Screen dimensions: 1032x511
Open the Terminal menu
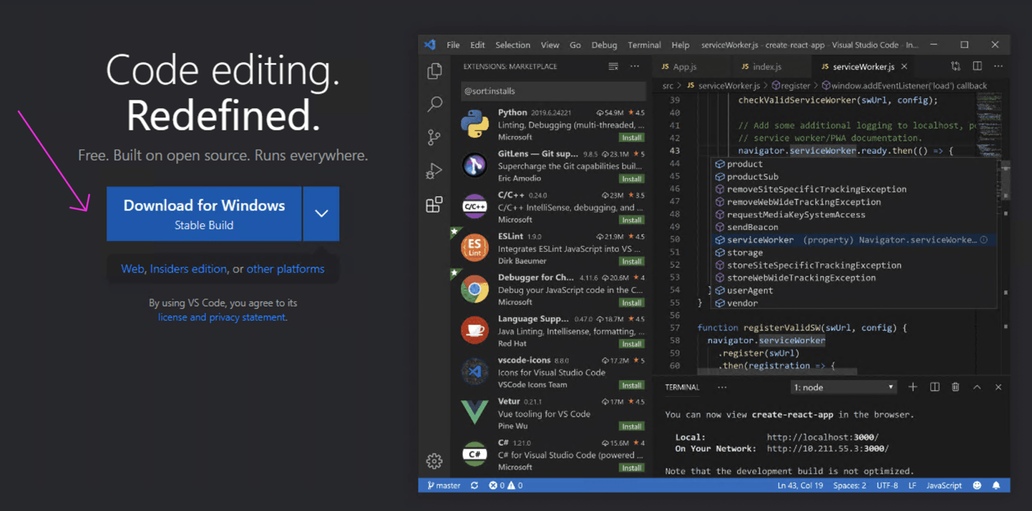[x=643, y=45]
